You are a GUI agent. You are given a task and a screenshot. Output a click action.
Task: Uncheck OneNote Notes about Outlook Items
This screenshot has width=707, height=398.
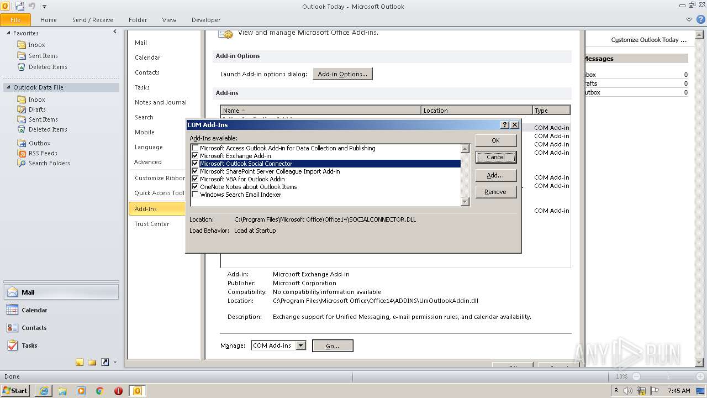click(x=195, y=187)
